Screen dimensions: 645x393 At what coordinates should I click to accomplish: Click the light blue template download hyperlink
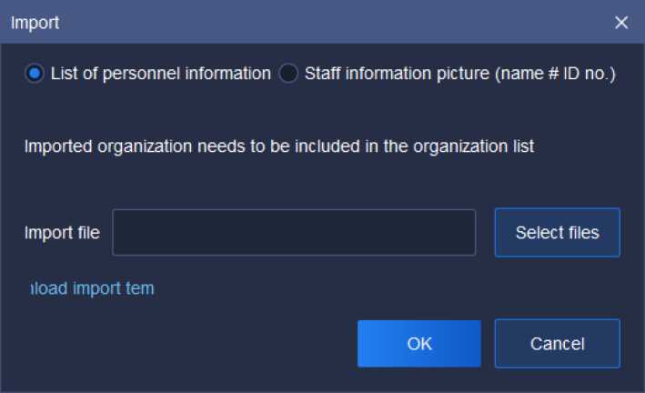(91, 288)
